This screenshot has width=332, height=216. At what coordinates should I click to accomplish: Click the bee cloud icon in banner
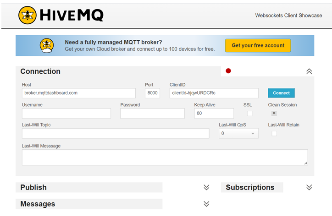tap(47, 45)
